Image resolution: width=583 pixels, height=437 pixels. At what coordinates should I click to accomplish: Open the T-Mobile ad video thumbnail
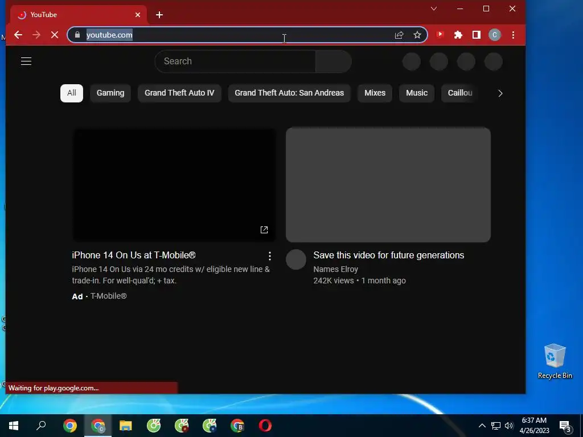174,185
